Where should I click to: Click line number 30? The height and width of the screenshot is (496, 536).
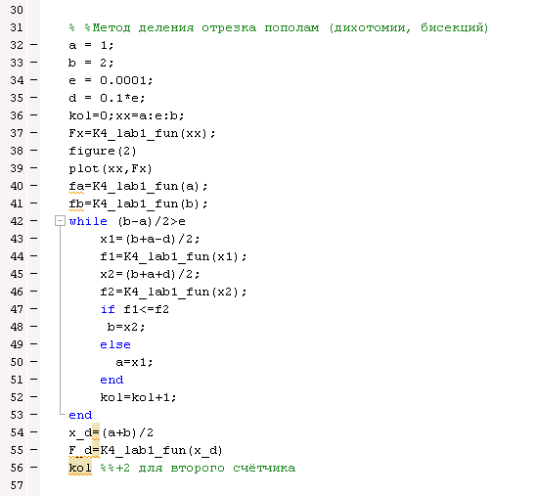(17, 10)
